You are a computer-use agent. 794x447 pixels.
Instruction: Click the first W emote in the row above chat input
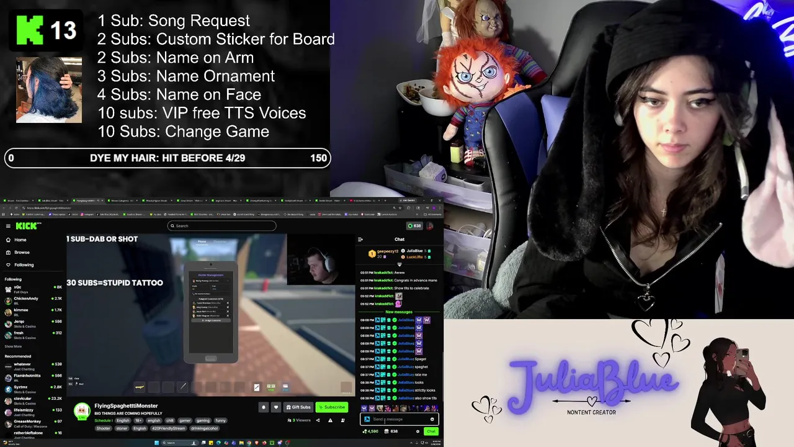364,408
